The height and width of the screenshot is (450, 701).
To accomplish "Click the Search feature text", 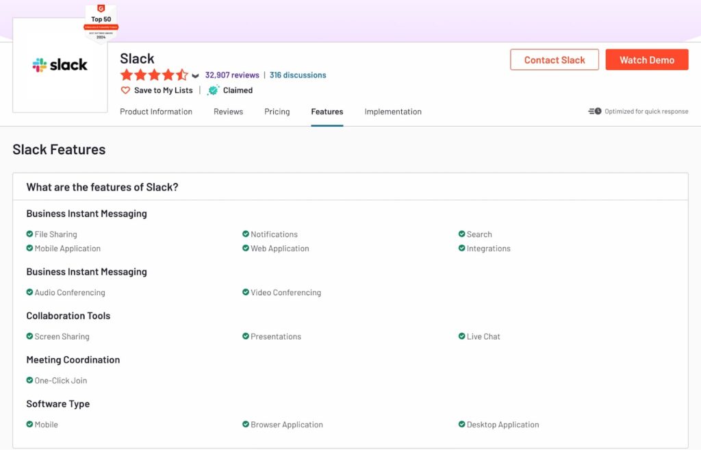I will (479, 234).
